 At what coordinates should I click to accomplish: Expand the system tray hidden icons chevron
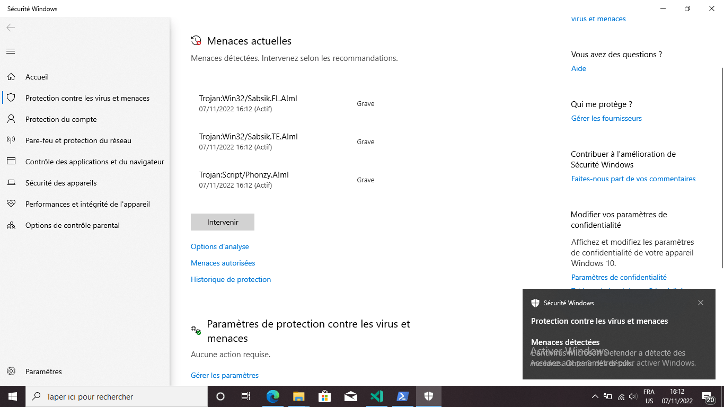[595, 396]
